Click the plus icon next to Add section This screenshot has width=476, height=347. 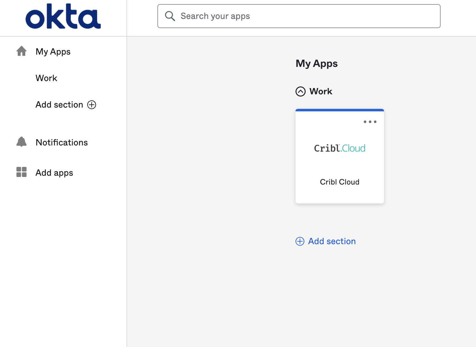92,104
